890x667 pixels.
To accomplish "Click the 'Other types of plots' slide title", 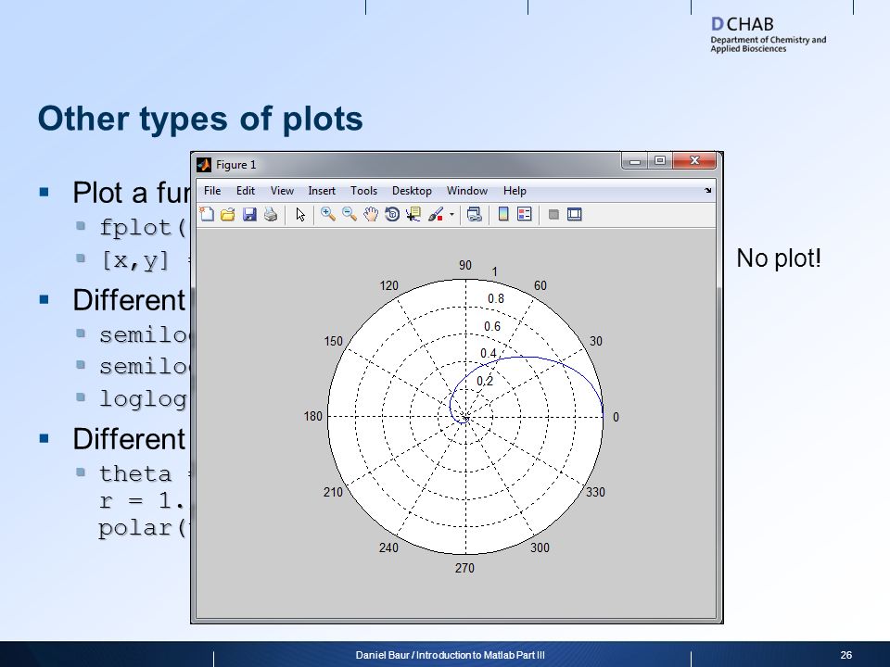I will tap(200, 120).
